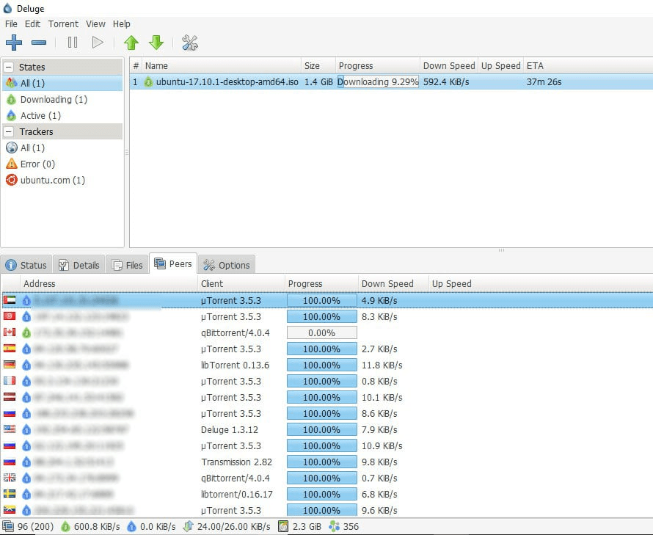Viewport: 653px width, 535px height.
Task: Switch to the Options tab
Action: coord(227,265)
